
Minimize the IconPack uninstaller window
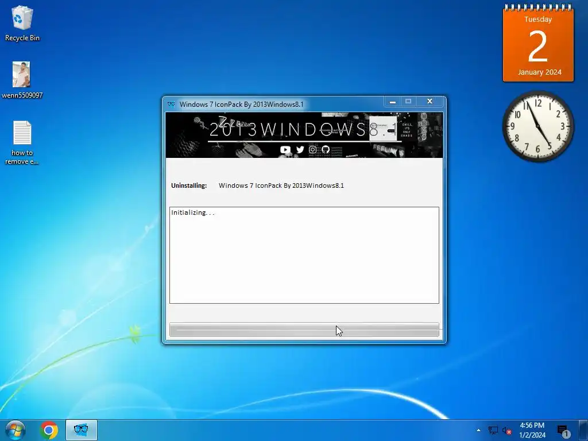pos(393,101)
